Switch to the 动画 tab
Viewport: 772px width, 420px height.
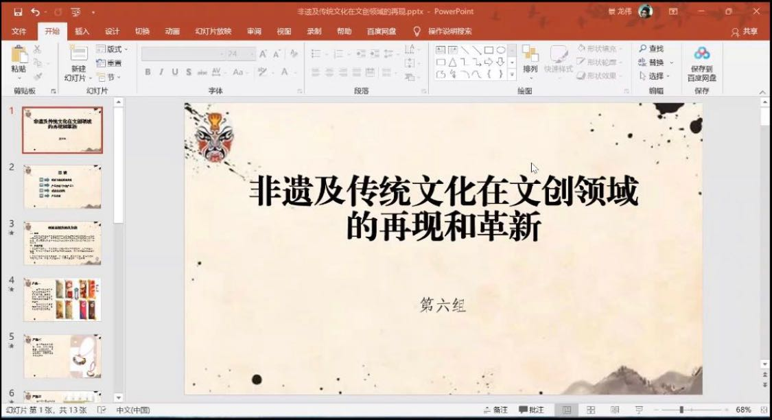172,31
